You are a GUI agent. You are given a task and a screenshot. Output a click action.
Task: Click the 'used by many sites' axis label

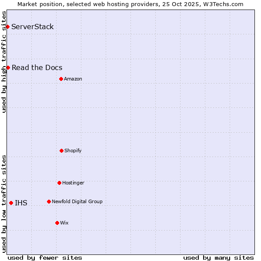218,258
